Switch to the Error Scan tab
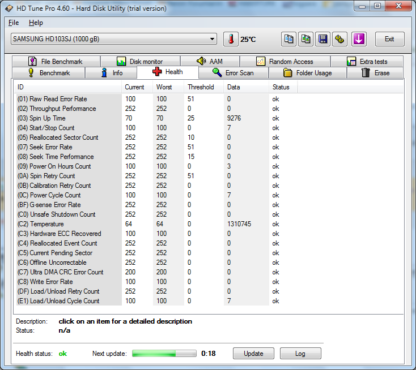416x370 pixels. point(234,73)
